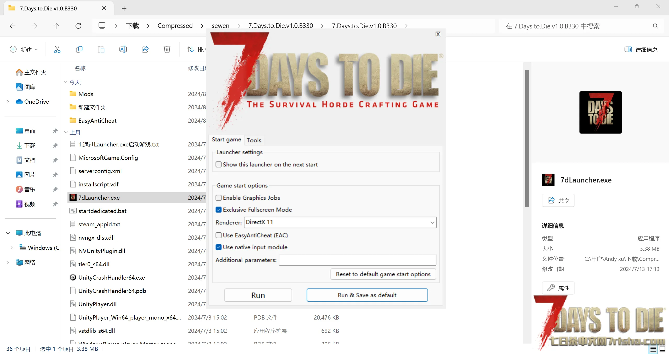Viewport: 669px width, 354px height.
Task: Open 主文件夹 home in sidebar
Action: click(31, 72)
